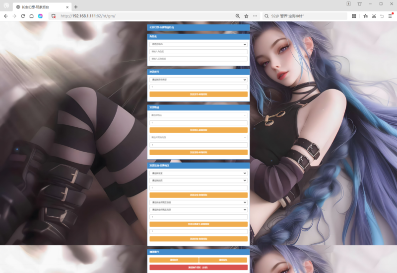
Task: Expand the server dropdown in the 角色名 section
Action: pyautogui.click(x=198, y=44)
